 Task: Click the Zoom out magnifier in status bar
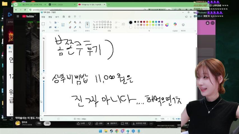pos(173,119)
